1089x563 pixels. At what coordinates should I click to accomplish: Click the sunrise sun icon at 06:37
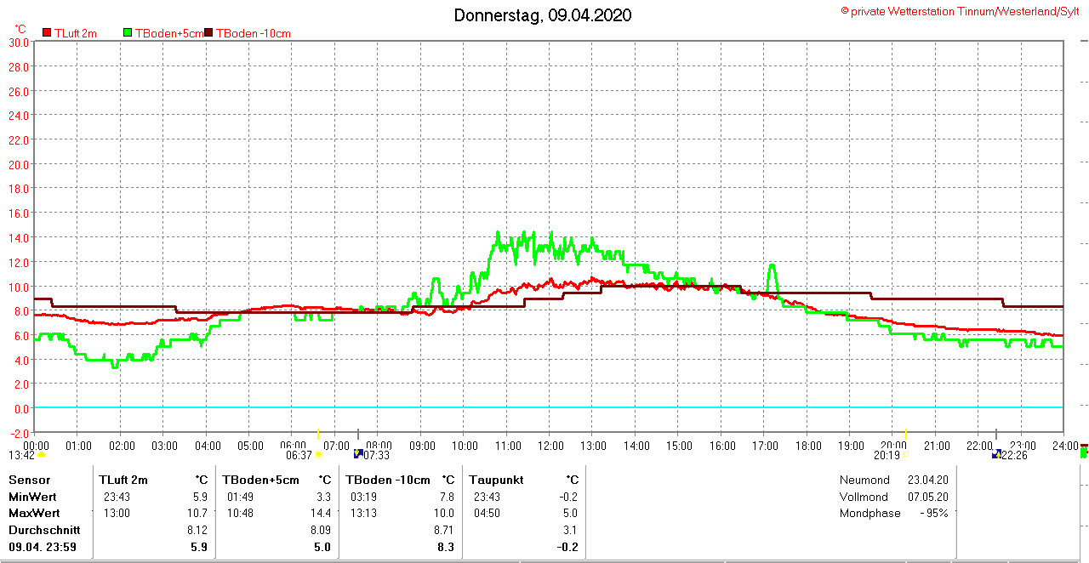(318, 455)
